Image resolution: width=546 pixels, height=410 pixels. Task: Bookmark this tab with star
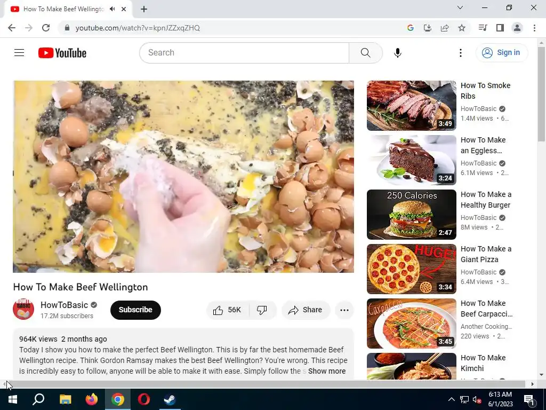[x=462, y=28]
